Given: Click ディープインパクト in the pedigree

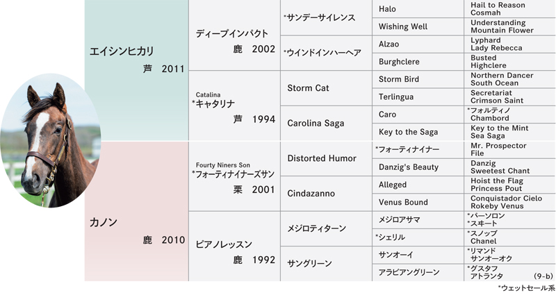Looking at the screenshot, I should click(x=234, y=35).
